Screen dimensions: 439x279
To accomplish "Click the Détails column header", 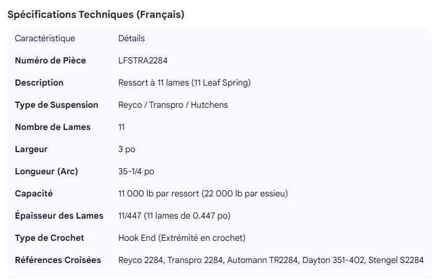I will pos(131,38).
